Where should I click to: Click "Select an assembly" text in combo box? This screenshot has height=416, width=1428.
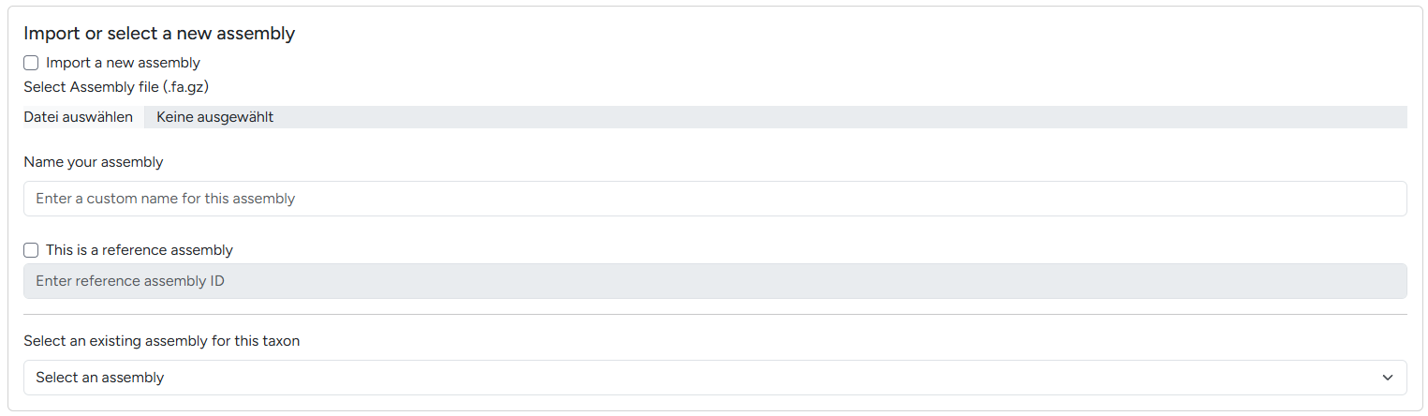100,378
